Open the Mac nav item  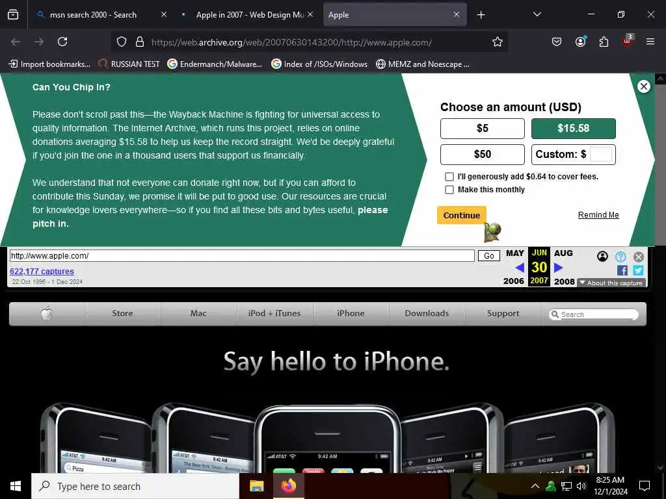198,314
